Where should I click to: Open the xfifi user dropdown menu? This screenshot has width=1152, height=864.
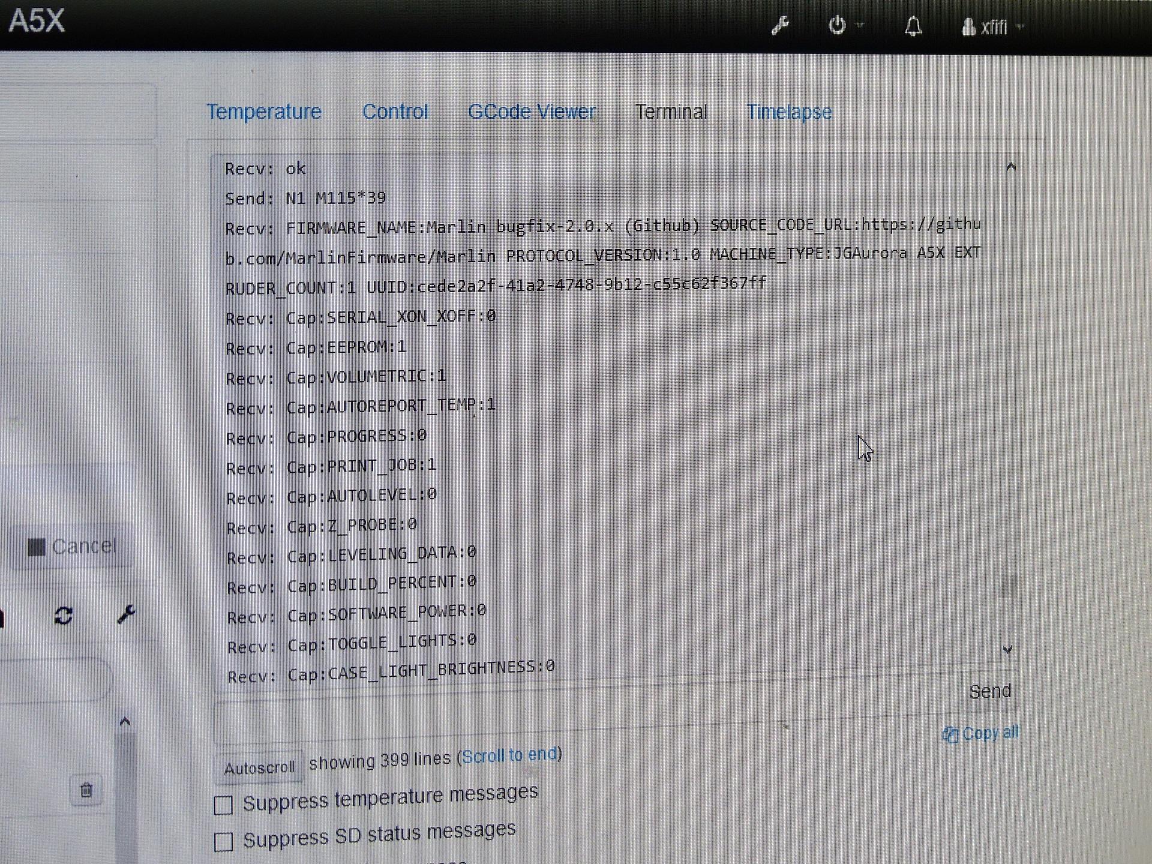992,27
